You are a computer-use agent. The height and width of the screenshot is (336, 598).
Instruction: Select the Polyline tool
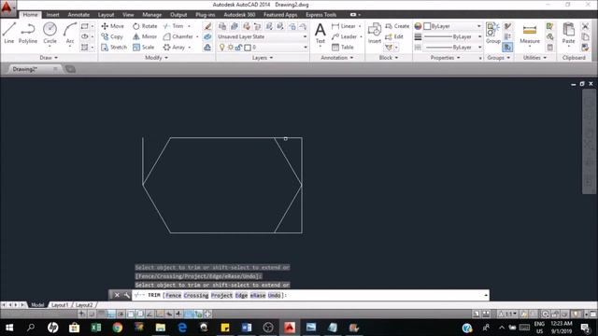point(28,33)
